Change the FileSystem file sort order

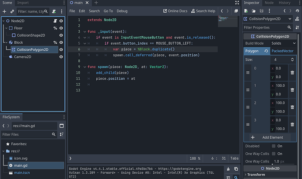tap(62, 134)
